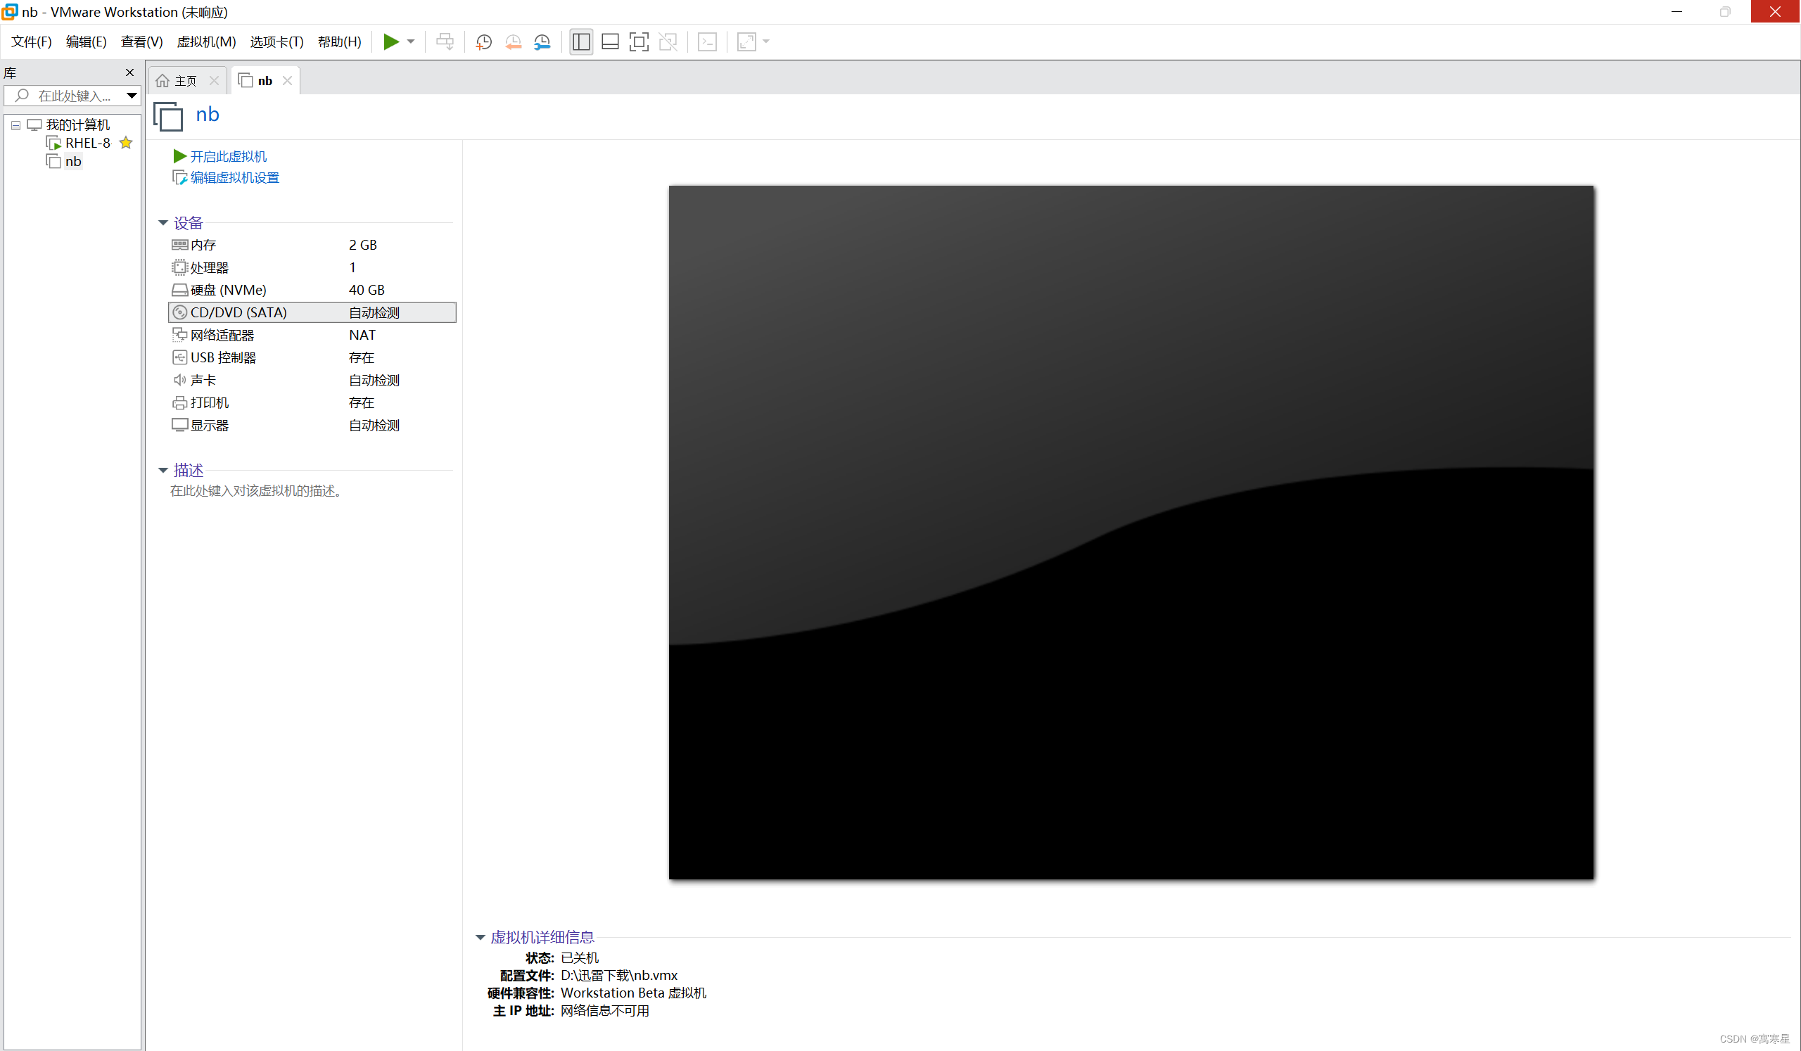Image resolution: width=1801 pixels, height=1051 pixels.
Task: Open the stretch display dropdown arrow
Action: pyautogui.click(x=766, y=42)
